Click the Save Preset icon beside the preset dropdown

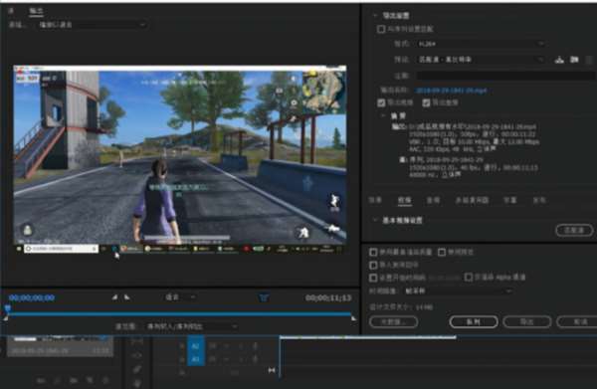coord(559,60)
